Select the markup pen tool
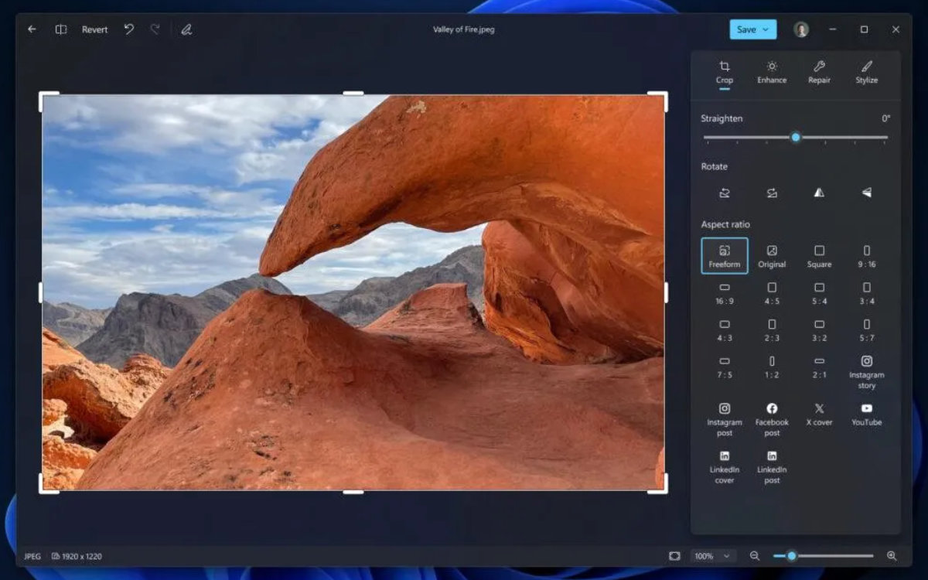 (x=186, y=29)
